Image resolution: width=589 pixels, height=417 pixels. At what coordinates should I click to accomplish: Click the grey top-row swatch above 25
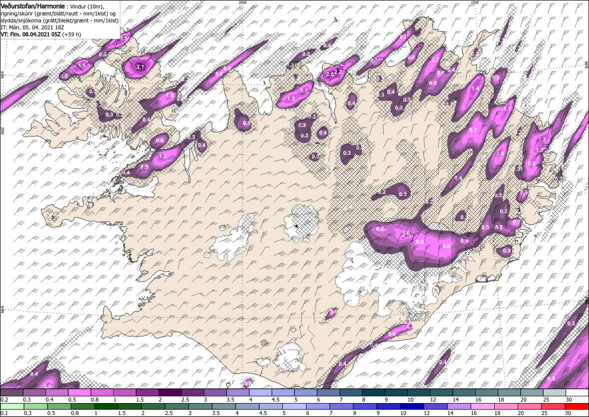[555, 392]
